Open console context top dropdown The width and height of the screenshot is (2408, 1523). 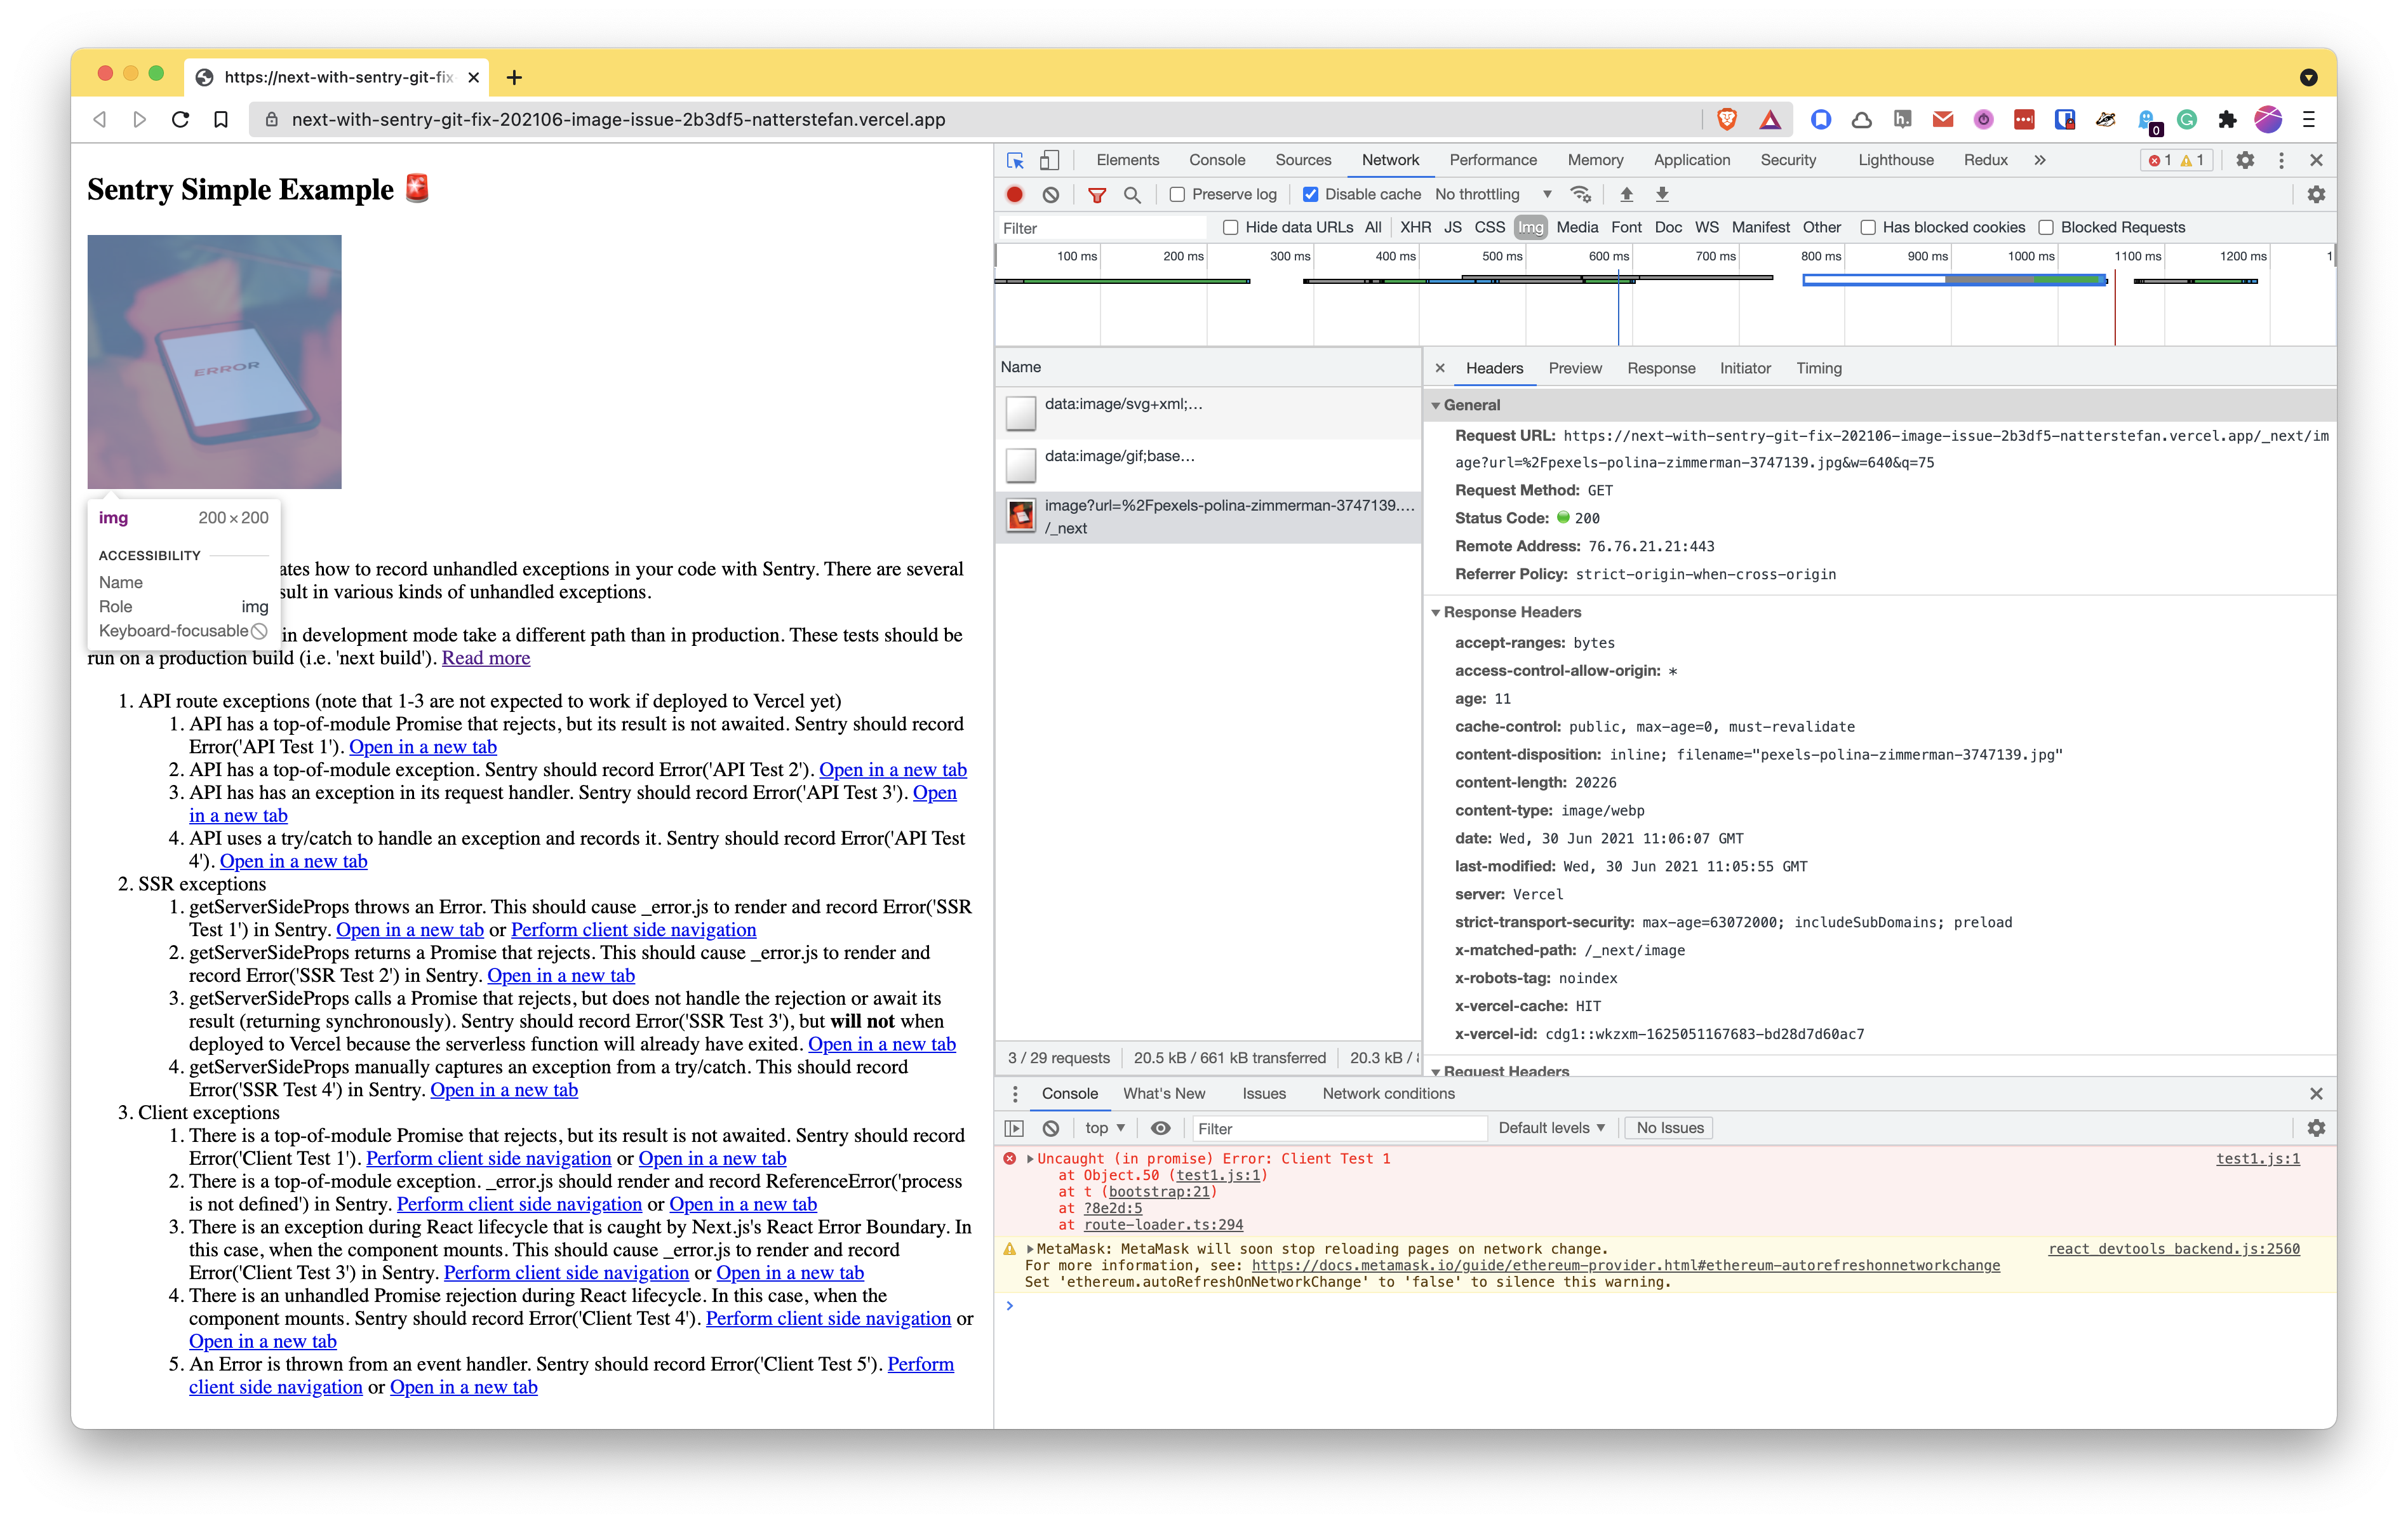point(1105,1128)
